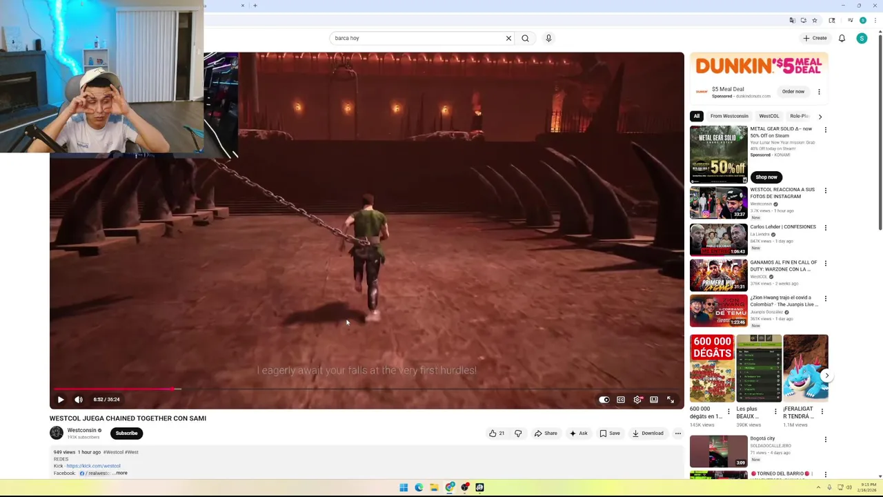The width and height of the screenshot is (883, 497).
Task: Open the kick.com/westcol link
Action: click(93, 466)
